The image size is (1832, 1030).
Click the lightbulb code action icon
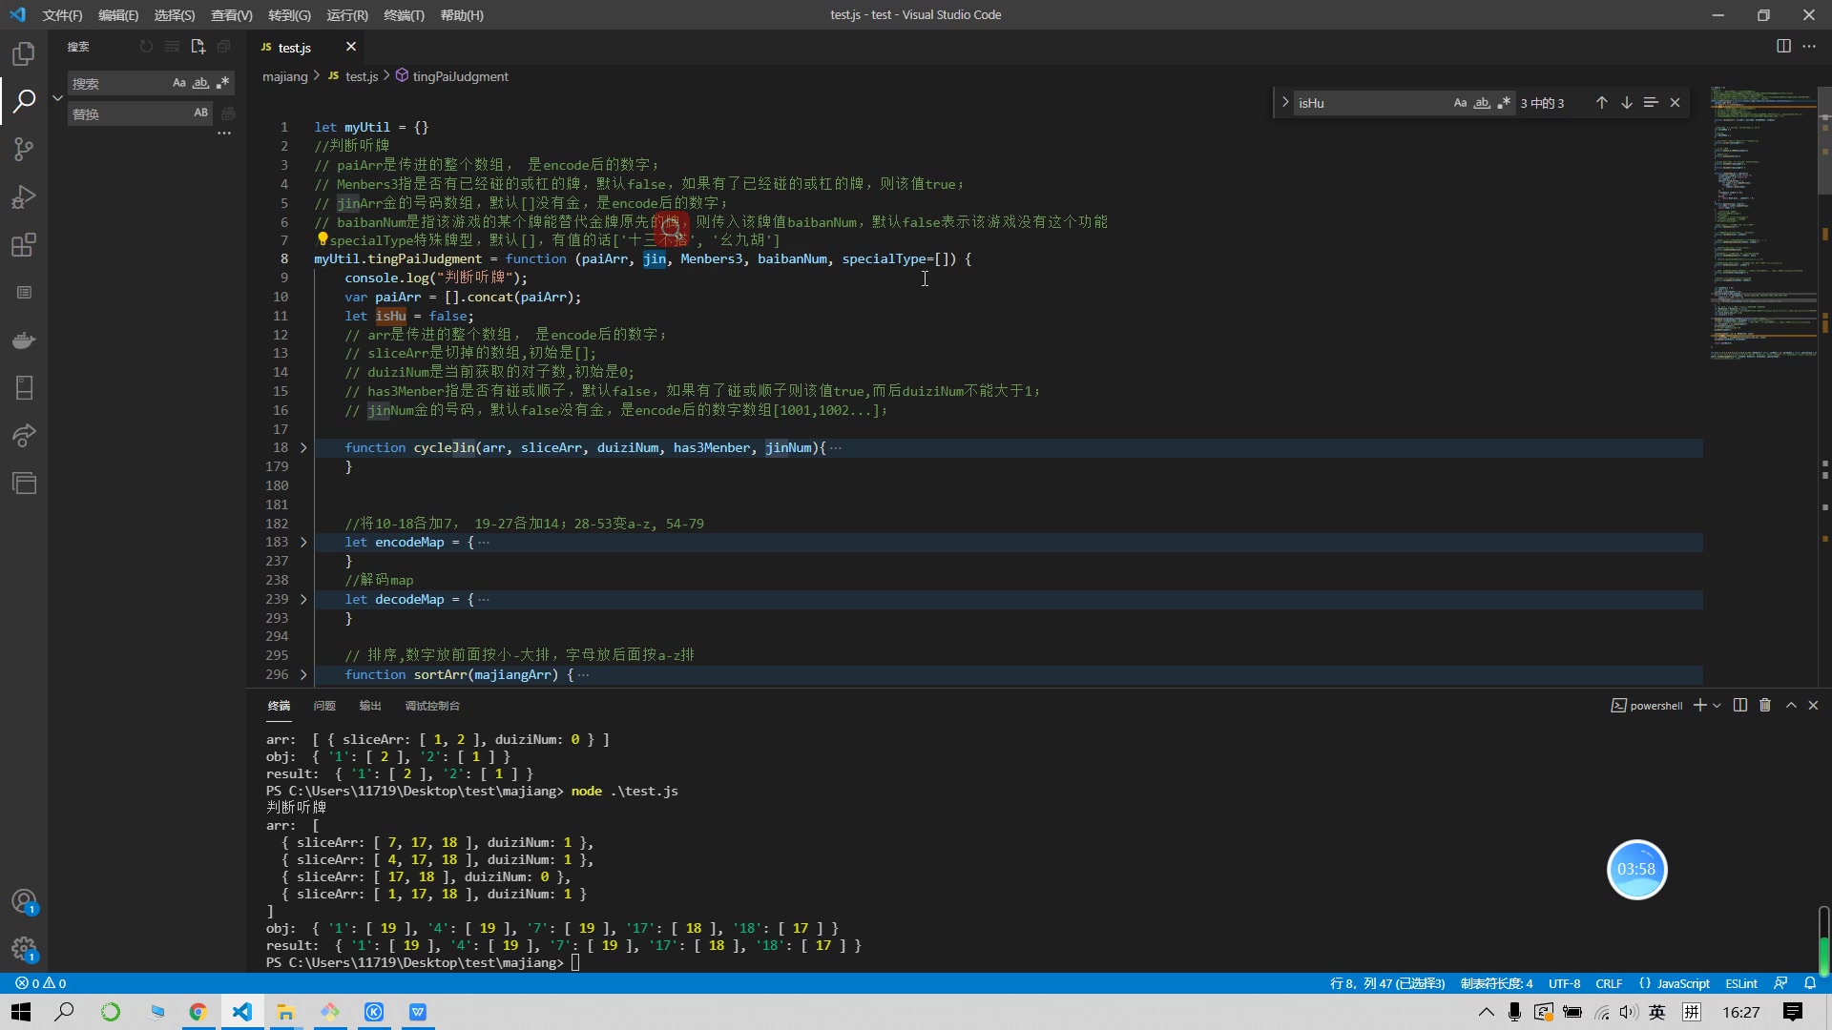[x=323, y=239]
